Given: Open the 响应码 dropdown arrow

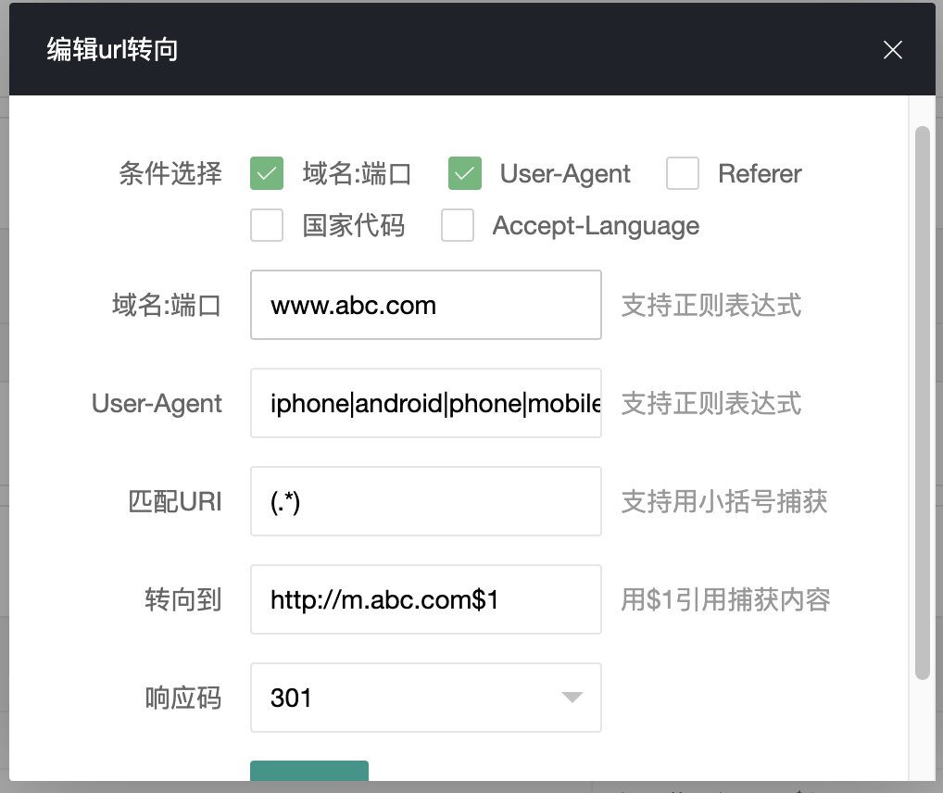Looking at the screenshot, I should 572,698.
